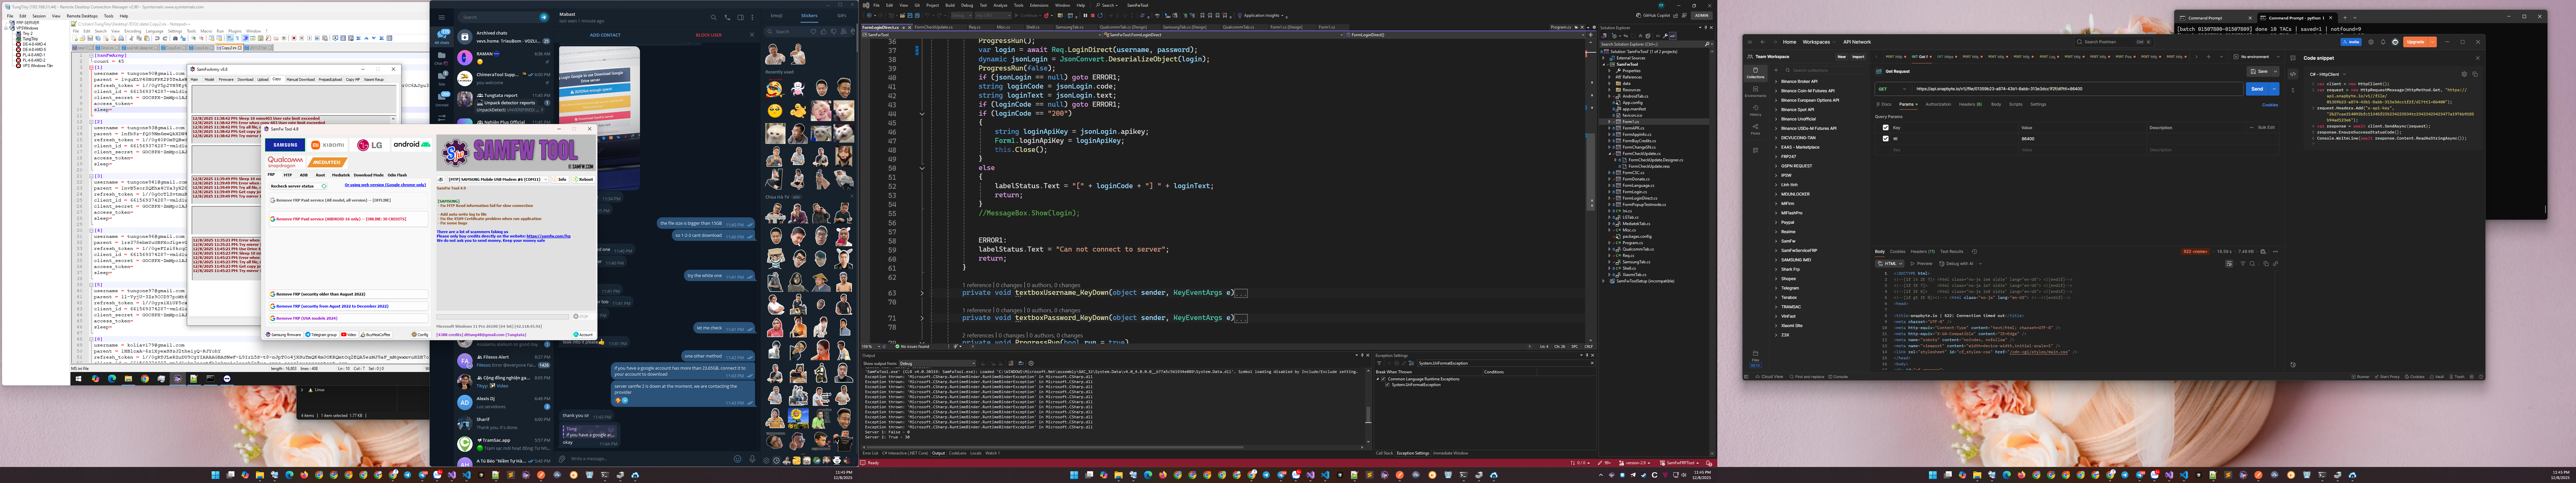Open Postman settings gear in header
Screen dimensions: 2576x483
point(2371,42)
